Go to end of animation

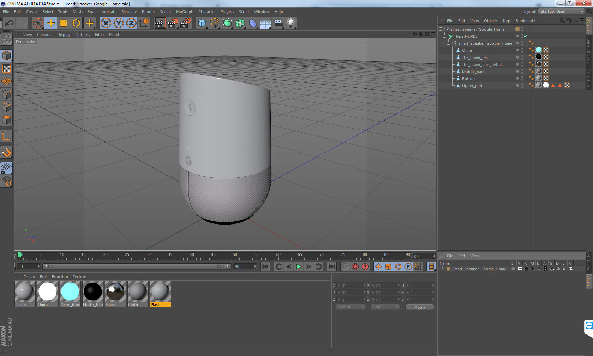[x=332, y=266]
